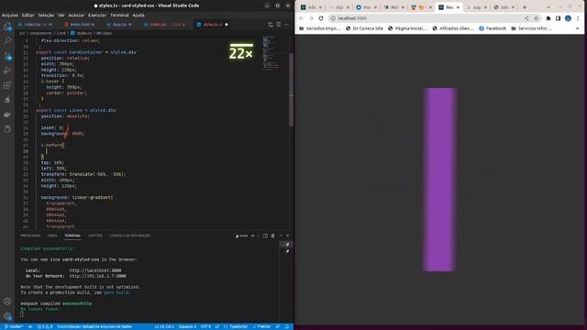Open Variados Impo... bookmarks folder
Screen dimensions: 587x330
point(320,28)
